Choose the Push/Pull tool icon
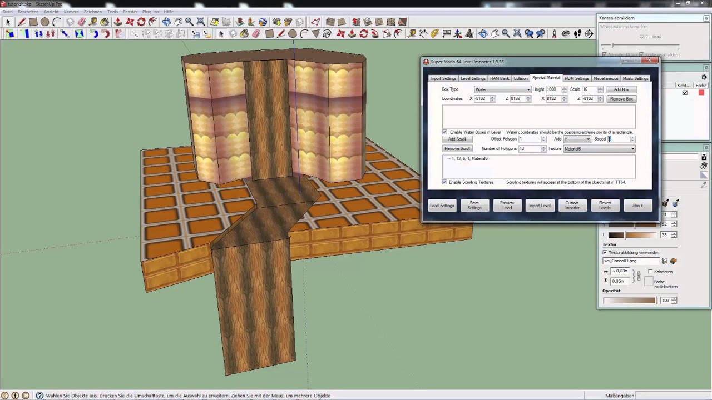 pyautogui.click(x=118, y=22)
